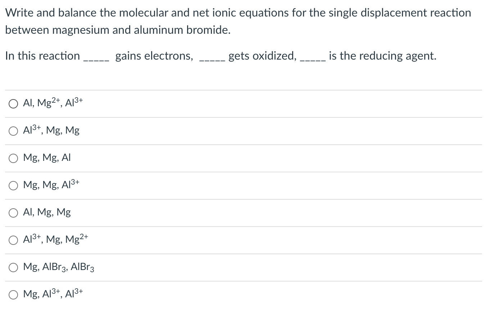490x316 pixels.
Task: Click the "Mg, AlBr3, AlBr3" answer text
Action: tap(58, 267)
